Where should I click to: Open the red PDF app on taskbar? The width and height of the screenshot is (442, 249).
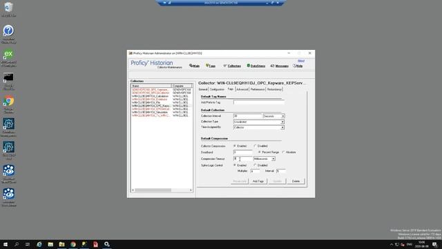click(95, 244)
